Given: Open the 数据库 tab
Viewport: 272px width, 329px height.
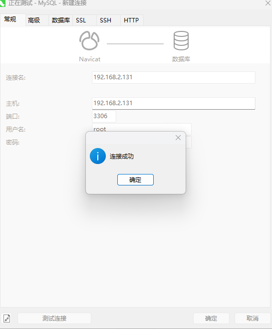Looking at the screenshot, I should (x=61, y=20).
